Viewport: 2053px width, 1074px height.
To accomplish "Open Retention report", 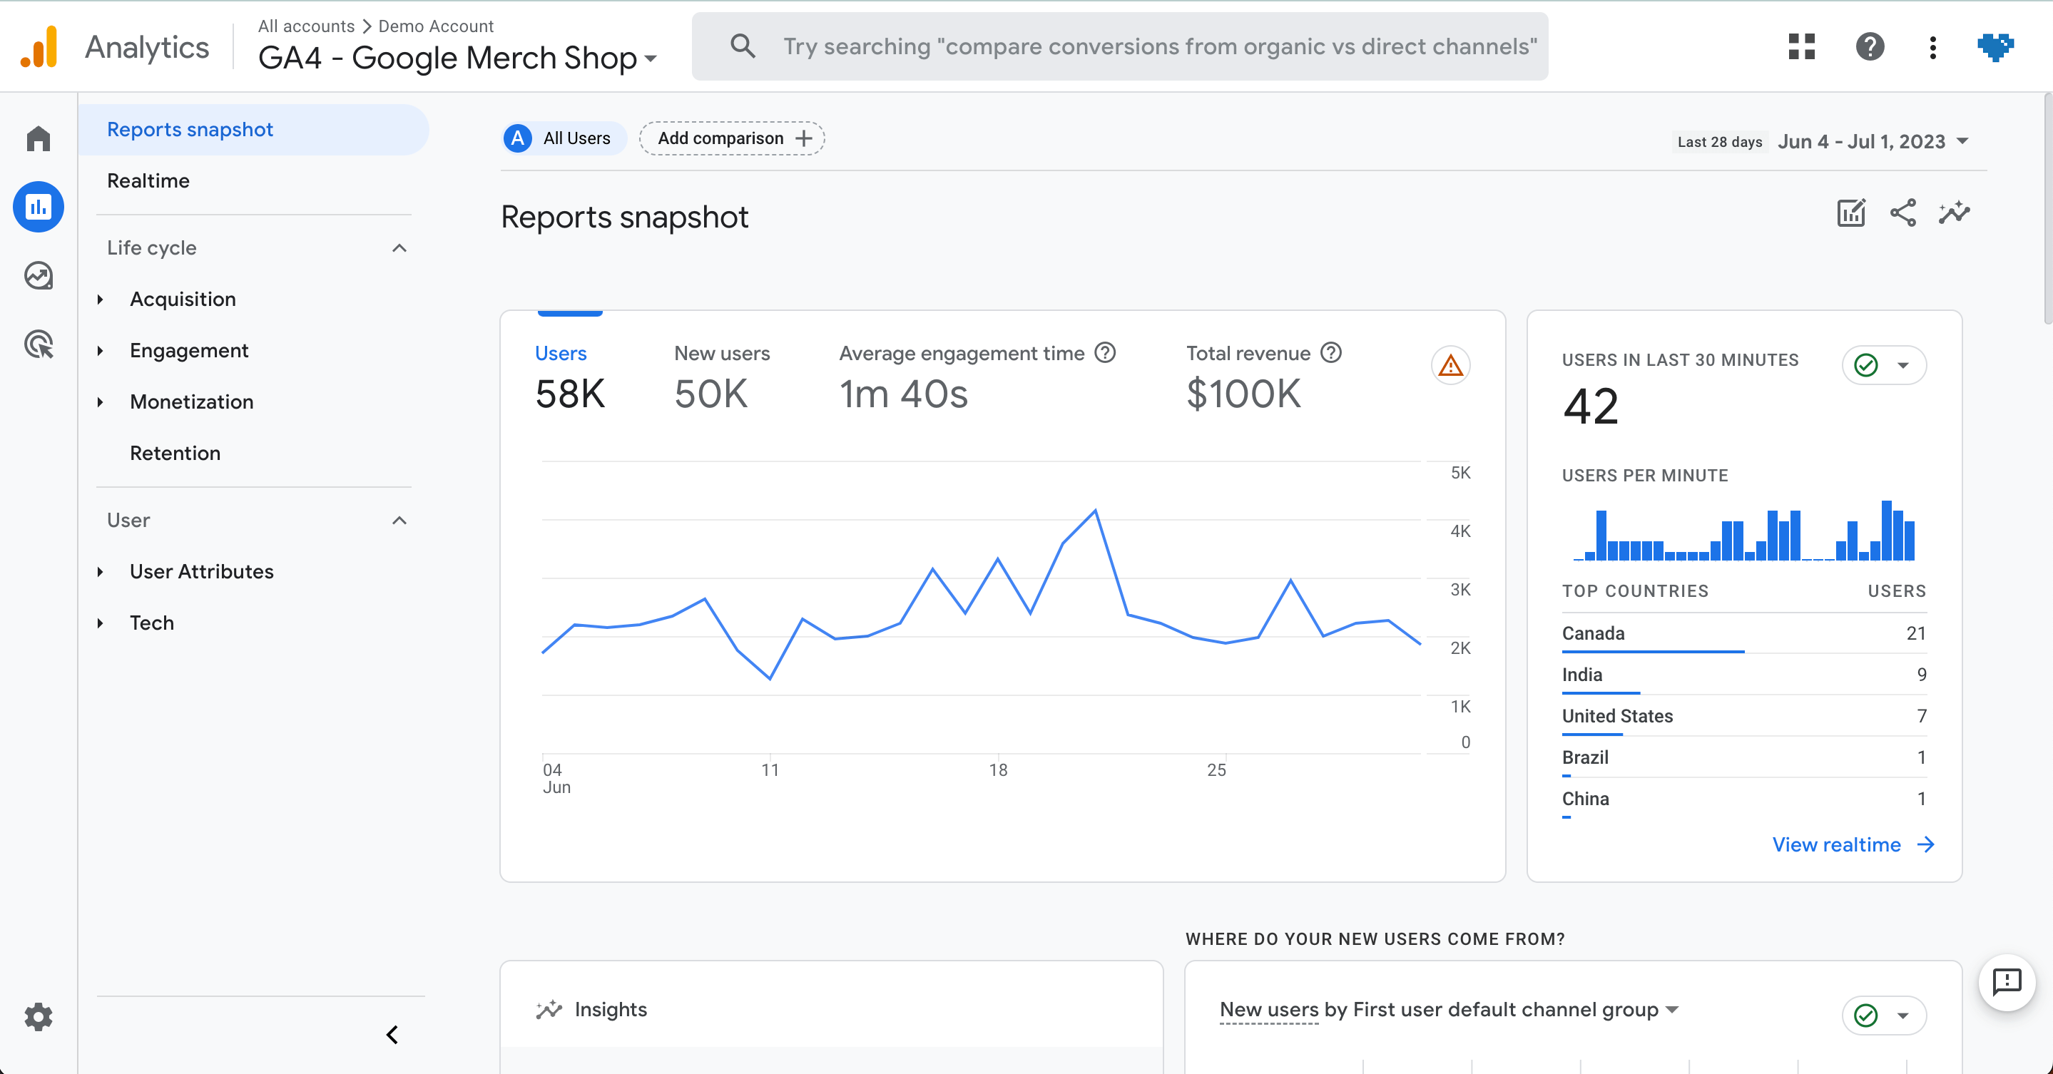I will click(175, 454).
